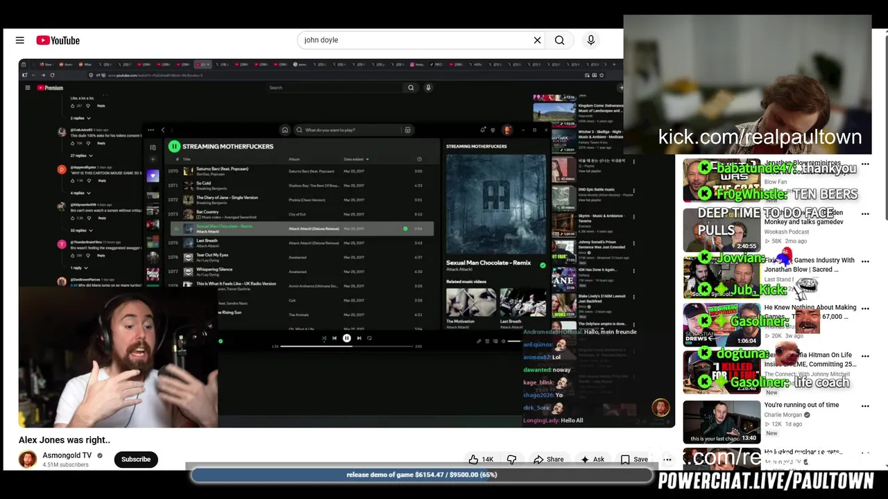Select the 'So Cold' track row
The height and width of the screenshot is (499, 888).
[x=301, y=185]
